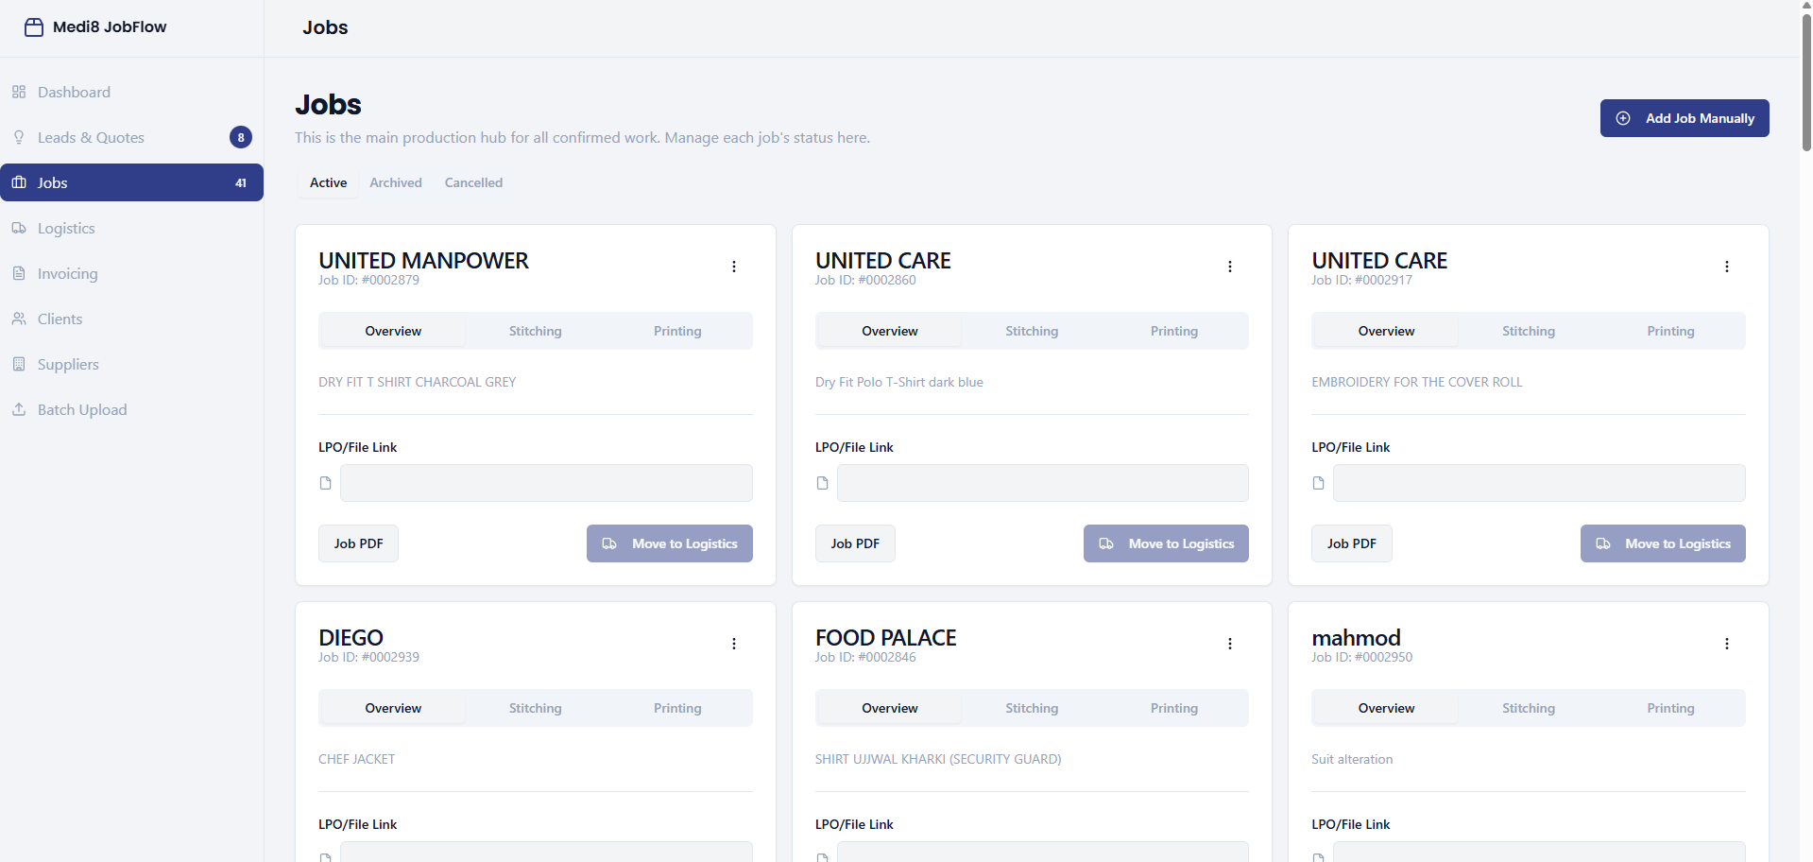The width and height of the screenshot is (1813, 862).
Task: Select the Stitching tab on the DIEGO card
Action: tap(536, 708)
